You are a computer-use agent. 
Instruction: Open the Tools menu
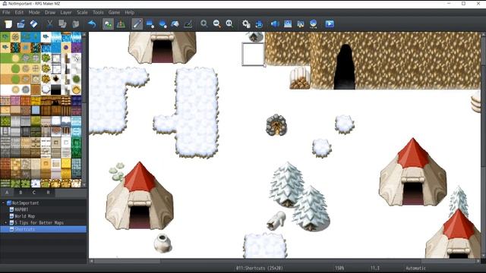click(x=98, y=12)
